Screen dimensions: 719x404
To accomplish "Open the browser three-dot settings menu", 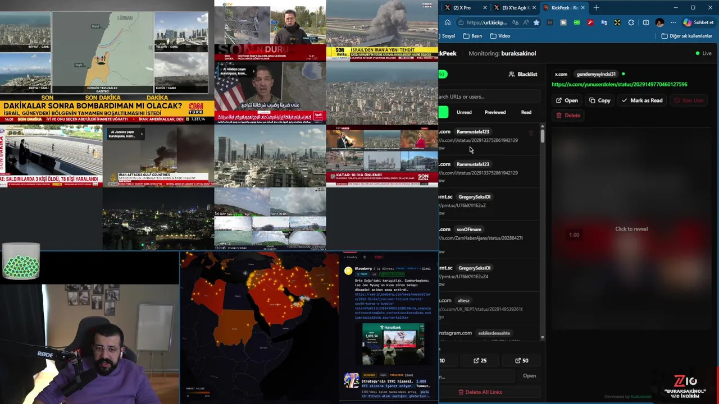I will [673, 22].
